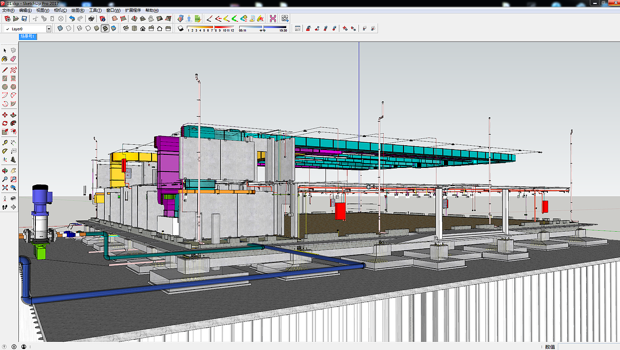
Task: Choose the Text label tool
Action: 14,151
